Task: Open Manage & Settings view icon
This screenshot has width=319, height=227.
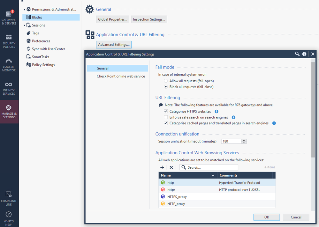Action: pos(9,108)
